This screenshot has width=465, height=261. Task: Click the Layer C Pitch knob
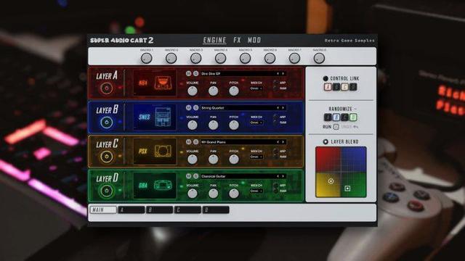pyautogui.click(x=234, y=159)
